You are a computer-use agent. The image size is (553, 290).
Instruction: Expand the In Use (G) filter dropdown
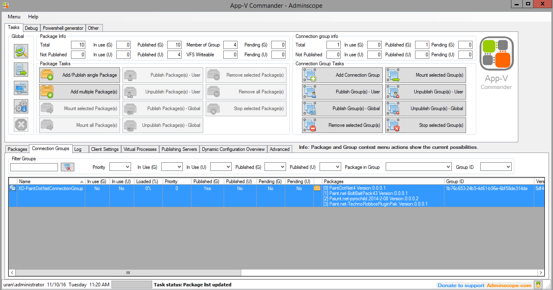coord(179,167)
